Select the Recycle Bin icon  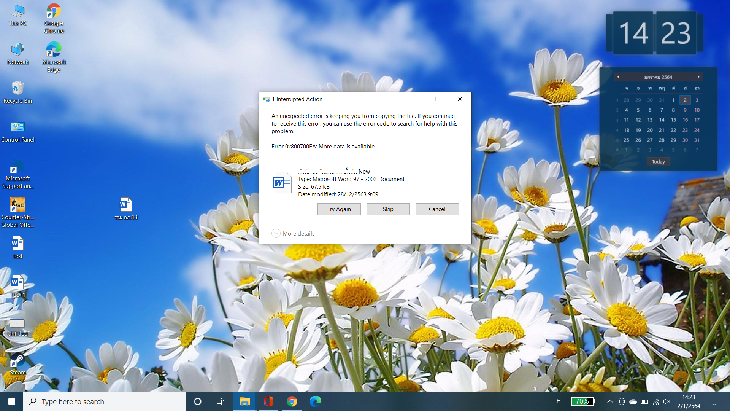point(17,92)
